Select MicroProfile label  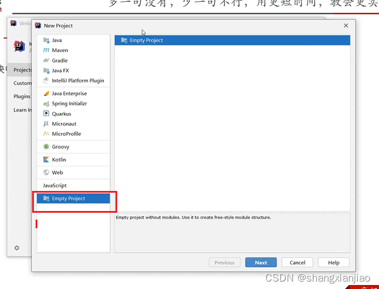pos(67,134)
